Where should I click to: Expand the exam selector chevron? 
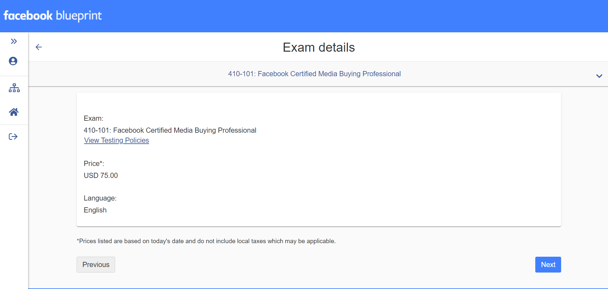[x=599, y=76]
